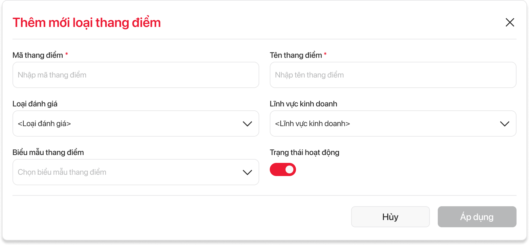Click the Trạng thái hoạt động label
Screen dimensions: 529x245
304,152
